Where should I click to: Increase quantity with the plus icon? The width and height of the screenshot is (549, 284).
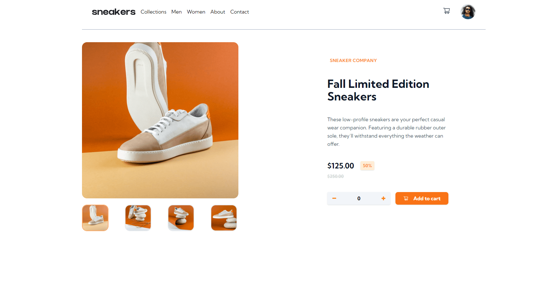point(383,198)
